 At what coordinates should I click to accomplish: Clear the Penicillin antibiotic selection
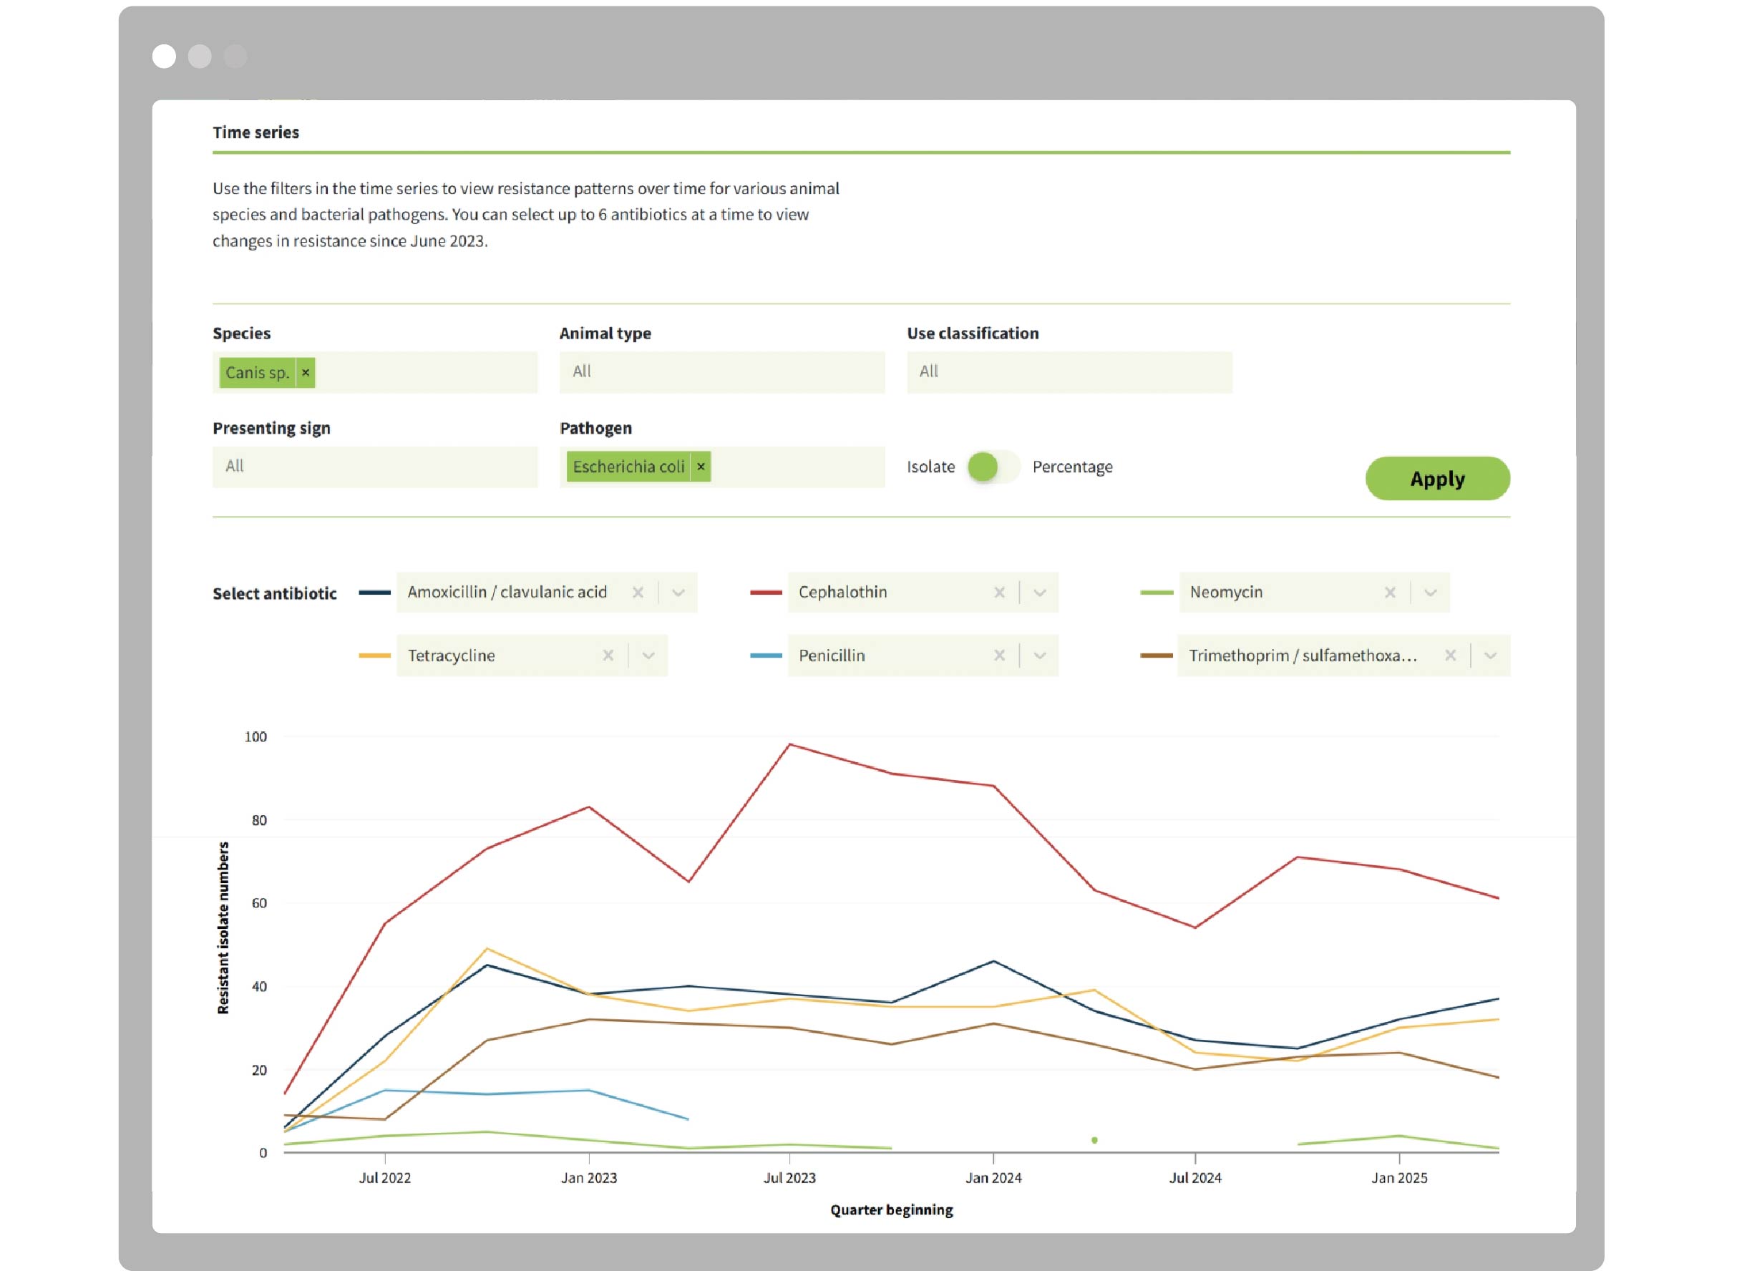coord(999,656)
